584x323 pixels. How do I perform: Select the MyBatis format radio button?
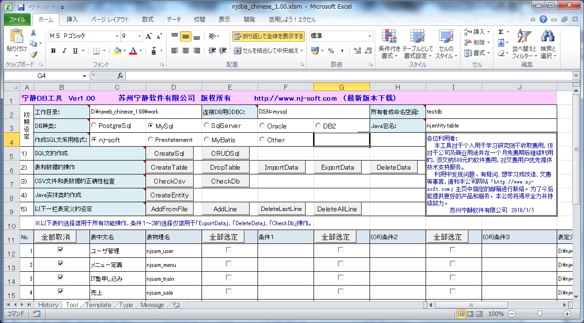point(207,140)
